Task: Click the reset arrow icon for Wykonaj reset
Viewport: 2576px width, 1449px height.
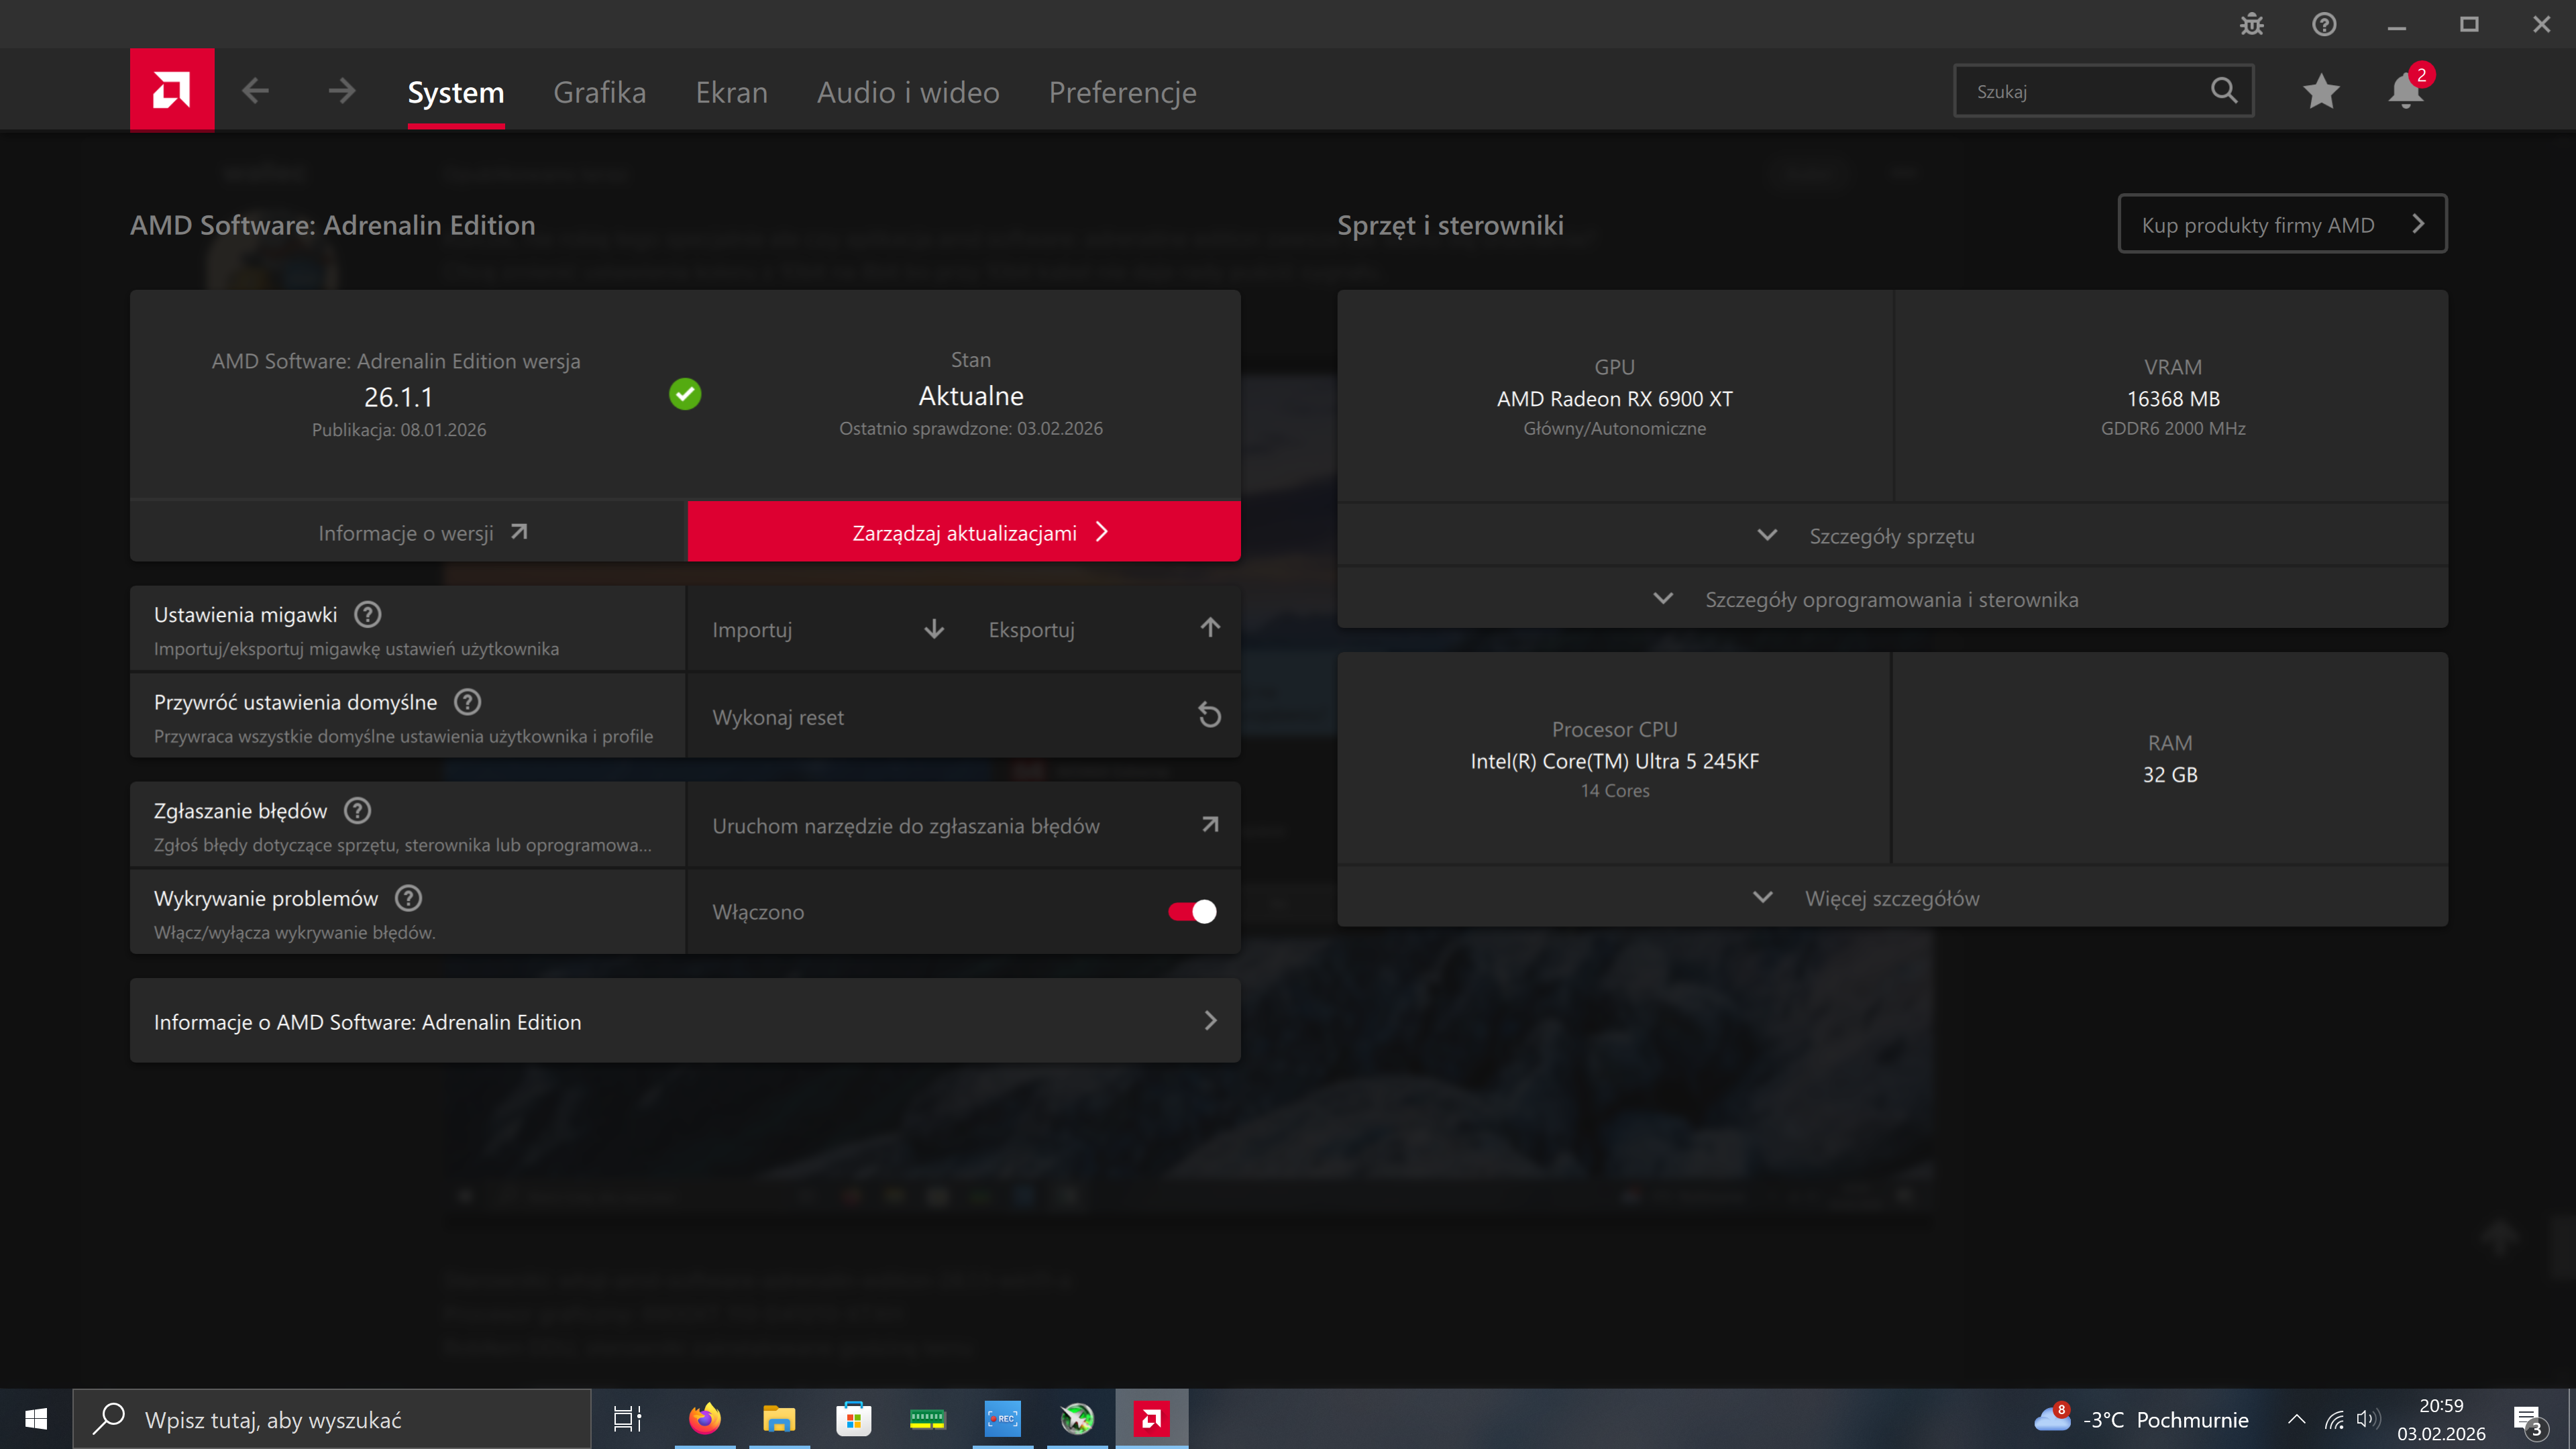Action: 1209,716
